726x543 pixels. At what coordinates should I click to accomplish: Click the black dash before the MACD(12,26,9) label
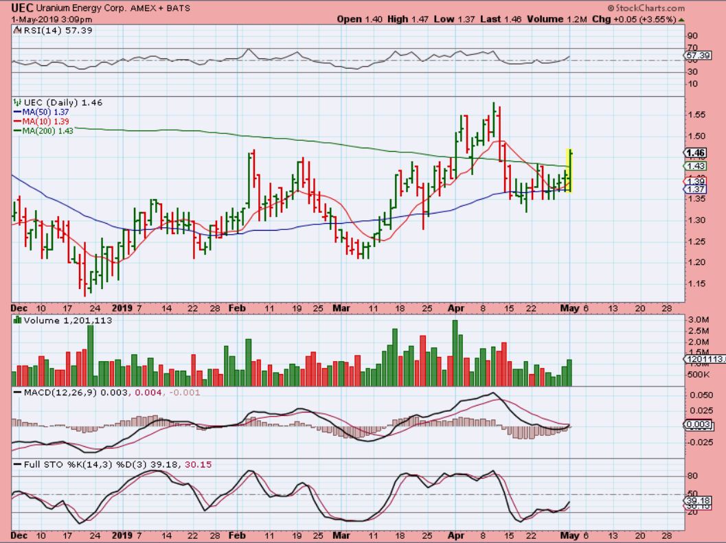pyautogui.click(x=18, y=393)
